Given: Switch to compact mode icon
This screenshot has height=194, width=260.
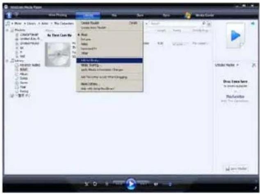Looking at the screenshot, I should [x=255, y=188].
